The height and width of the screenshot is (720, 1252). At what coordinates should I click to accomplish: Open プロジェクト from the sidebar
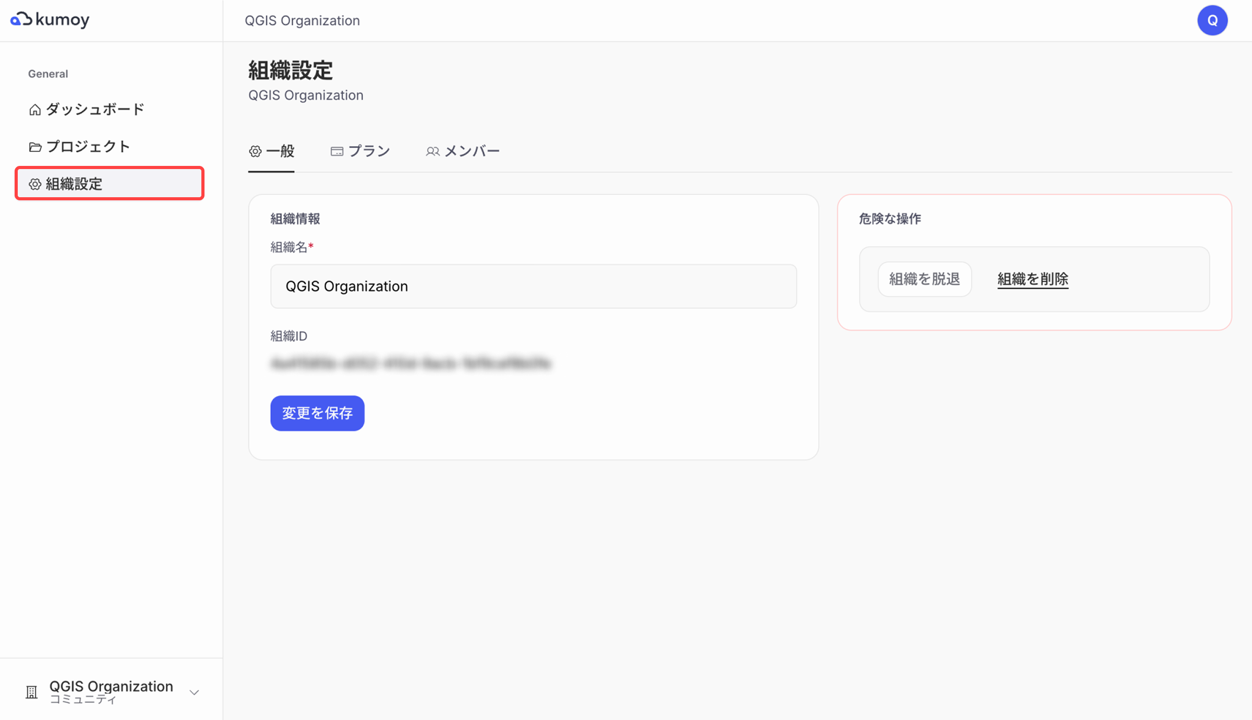pos(88,147)
